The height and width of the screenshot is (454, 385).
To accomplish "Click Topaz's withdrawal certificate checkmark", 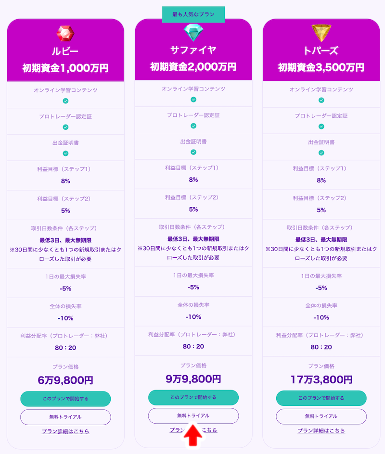I will coord(321,153).
